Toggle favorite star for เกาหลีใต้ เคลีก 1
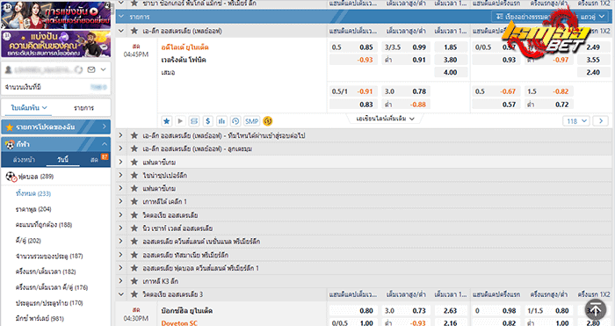Screen dimensions: 615x326 (x=134, y=201)
